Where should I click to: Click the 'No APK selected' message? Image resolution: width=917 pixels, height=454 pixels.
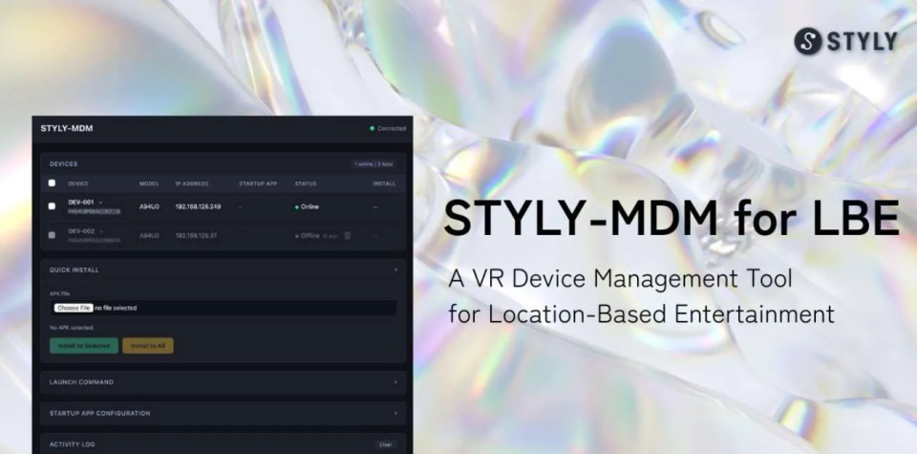72,328
